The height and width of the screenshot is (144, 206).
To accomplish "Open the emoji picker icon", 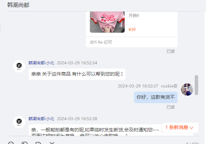I will pyautogui.click(x=11, y=143).
